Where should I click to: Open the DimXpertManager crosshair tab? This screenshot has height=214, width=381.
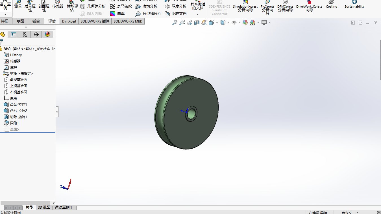(36, 34)
